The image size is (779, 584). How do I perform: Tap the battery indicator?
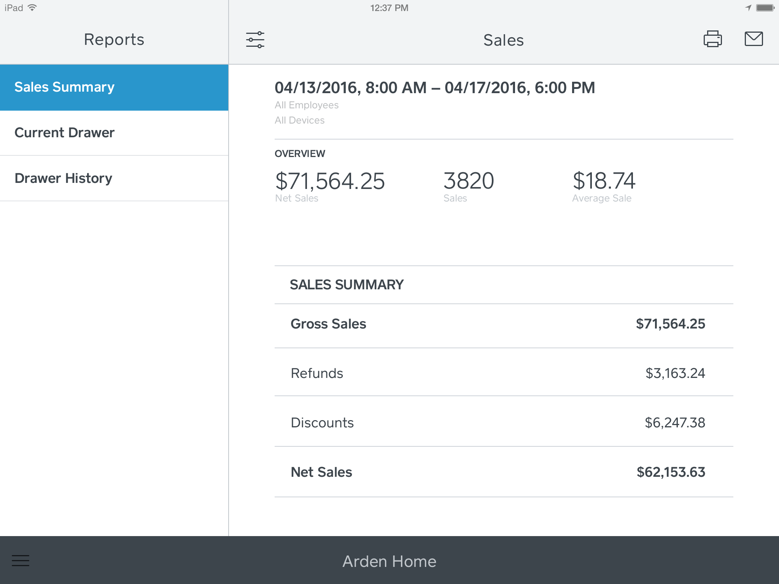pyautogui.click(x=765, y=8)
